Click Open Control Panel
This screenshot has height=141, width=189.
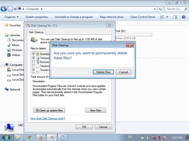point(143,17)
